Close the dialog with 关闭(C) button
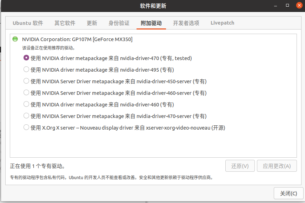 289,193
